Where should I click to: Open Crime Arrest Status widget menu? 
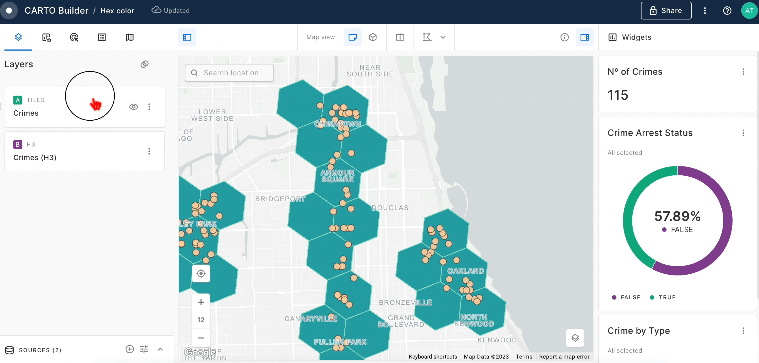(x=743, y=133)
